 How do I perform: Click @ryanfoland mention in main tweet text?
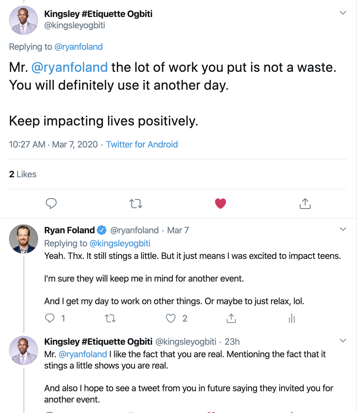(69, 67)
